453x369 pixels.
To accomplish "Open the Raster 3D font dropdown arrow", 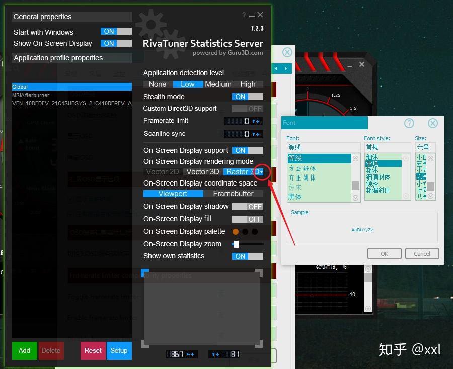I will [x=261, y=172].
